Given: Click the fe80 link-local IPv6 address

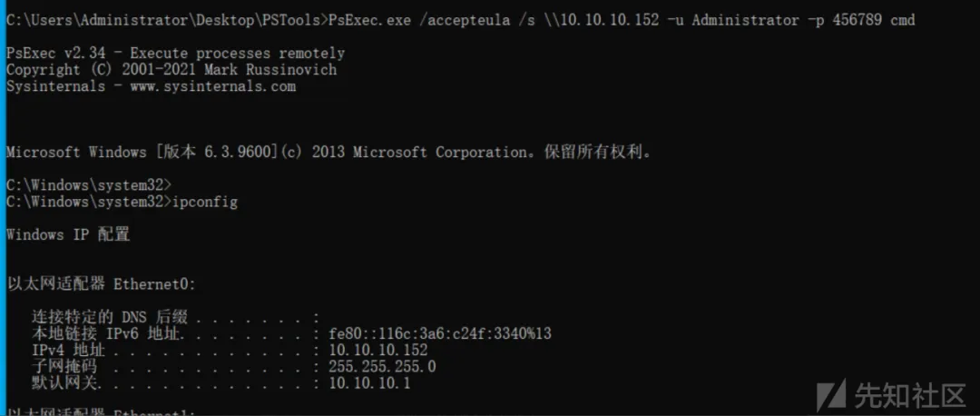Looking at the screenshot, I should pyautogui.click(x=440, y=334).
